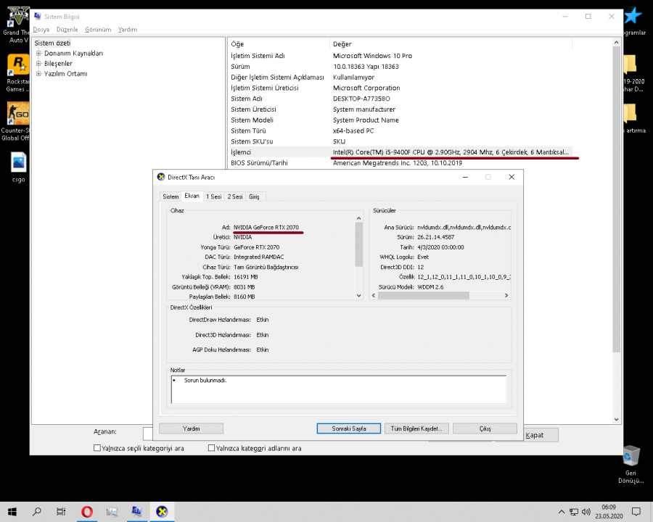653x522 pixels.
Task: Switch to System Information taskbar icon
Action: click(136, 512)
